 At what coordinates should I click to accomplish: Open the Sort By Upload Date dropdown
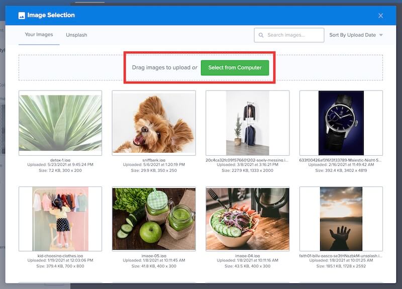pyautogui.click(x=356, y=35)
